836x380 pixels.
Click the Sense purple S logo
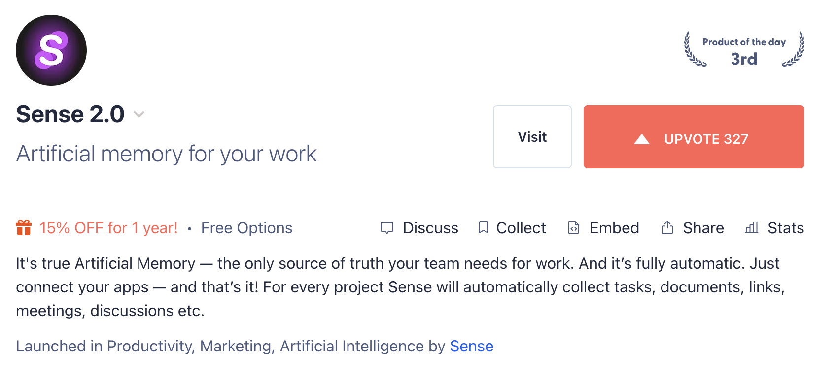click(51, 50)
